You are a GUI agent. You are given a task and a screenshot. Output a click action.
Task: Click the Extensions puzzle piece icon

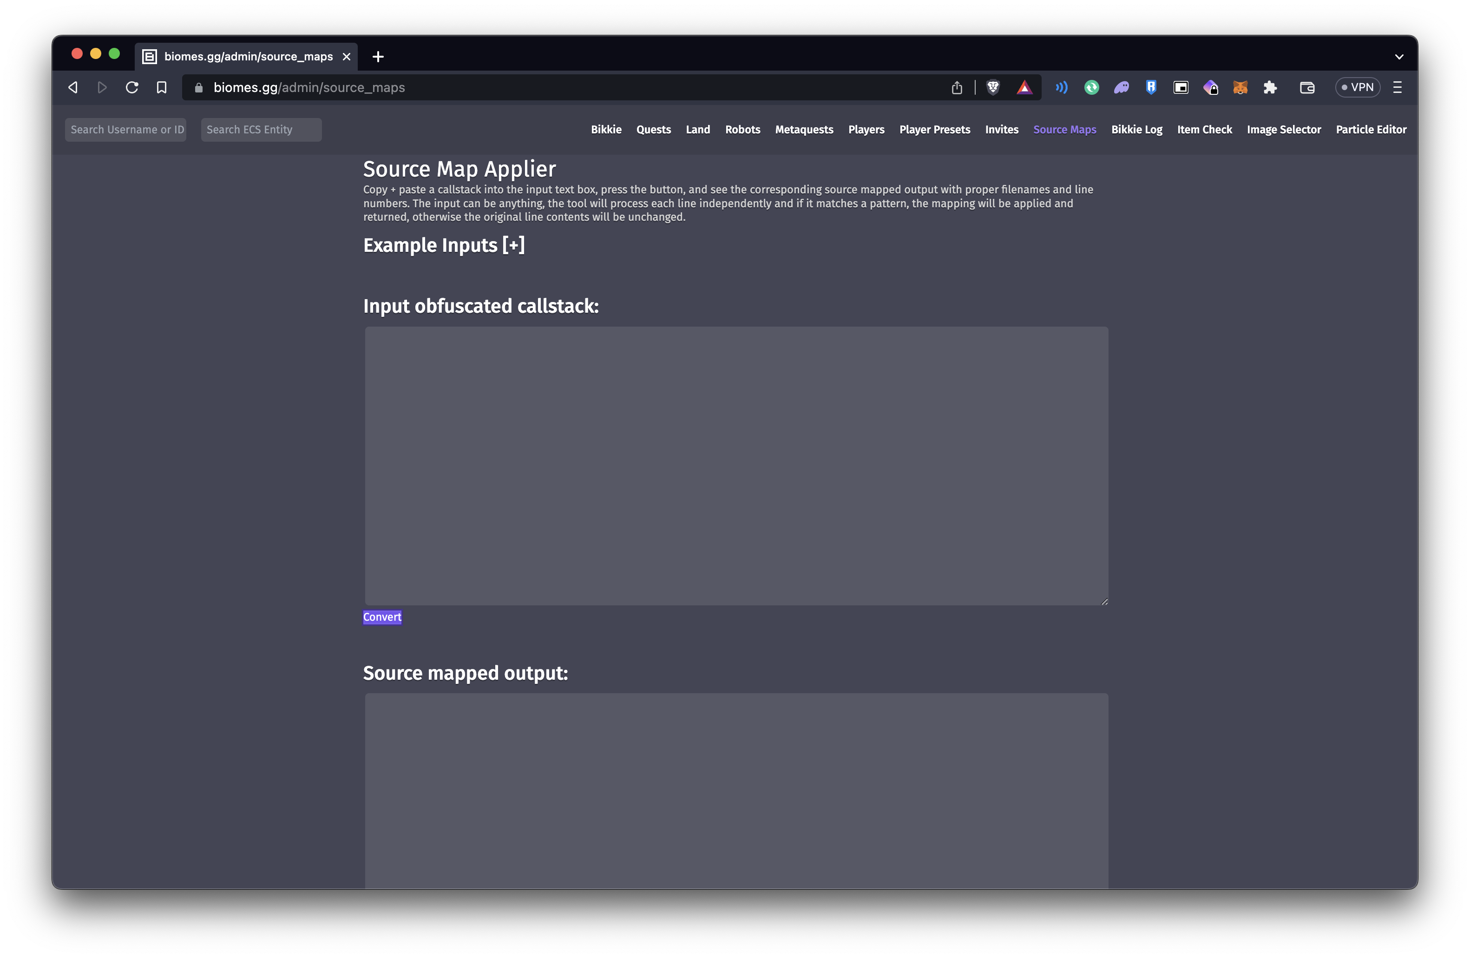click(x=1270, y=88)
